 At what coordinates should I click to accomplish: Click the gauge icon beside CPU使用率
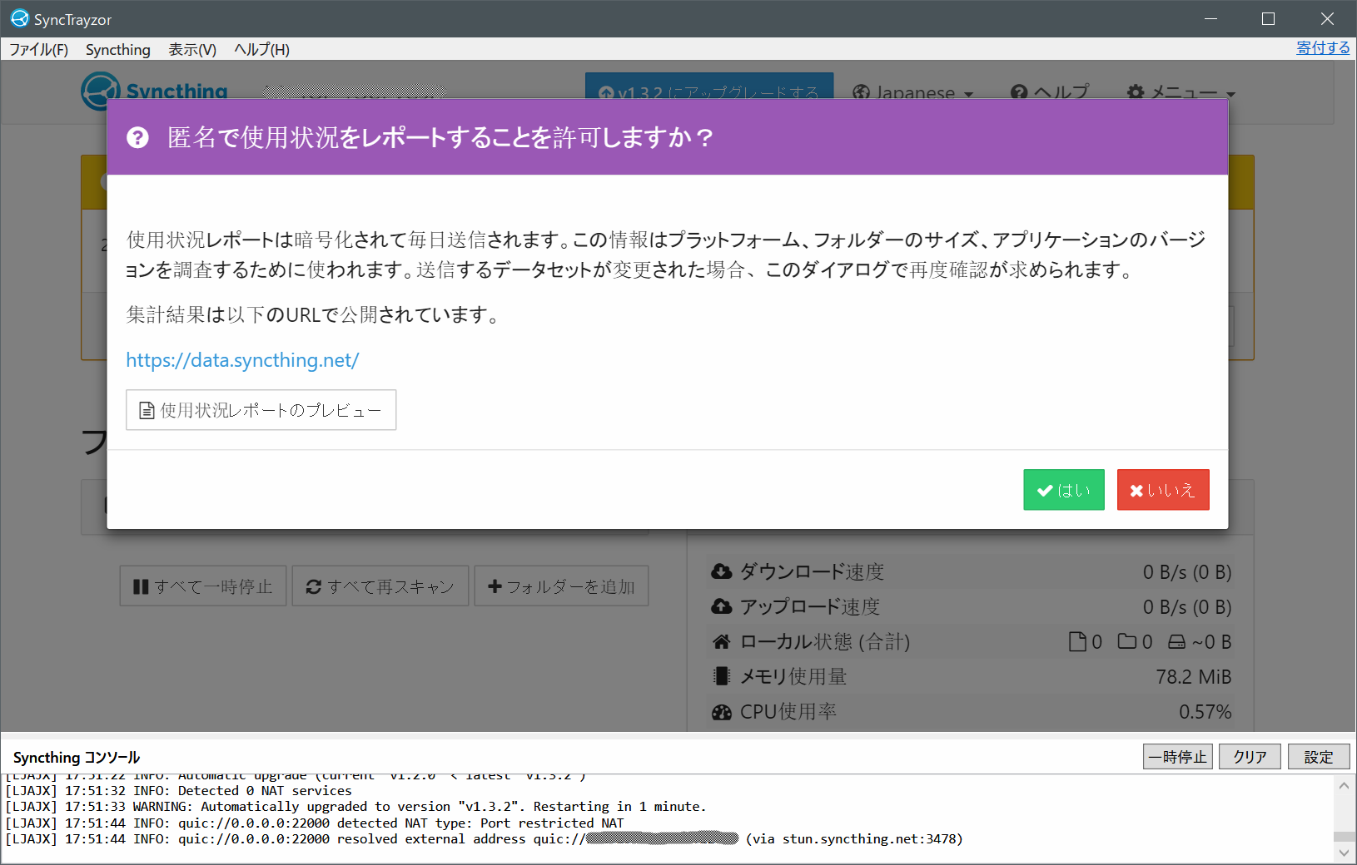[x=721, y=711]
